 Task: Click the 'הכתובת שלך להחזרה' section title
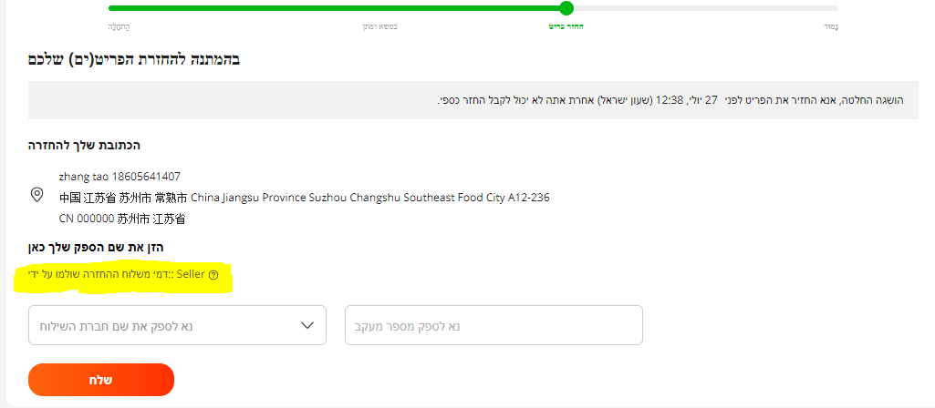(86, 145)
